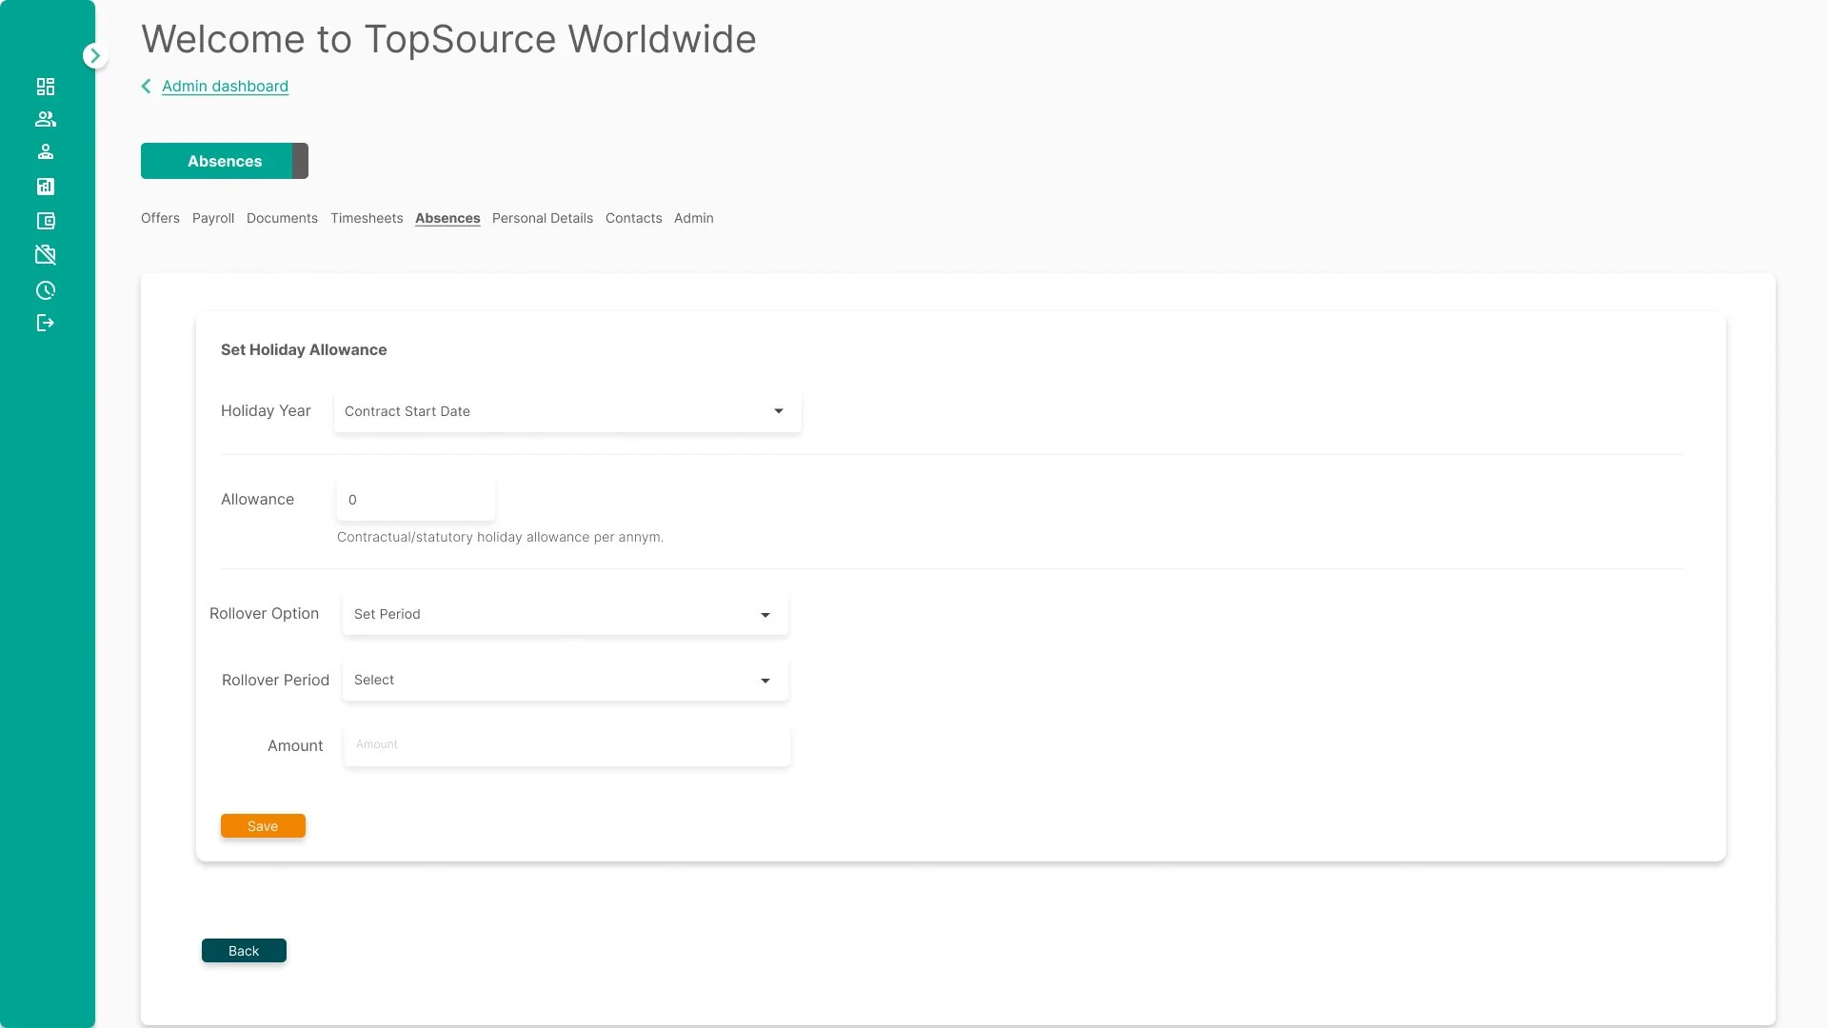Click the logout arrow icon in sidebar
The image size is (1828, 1028).
pos(46,323)
